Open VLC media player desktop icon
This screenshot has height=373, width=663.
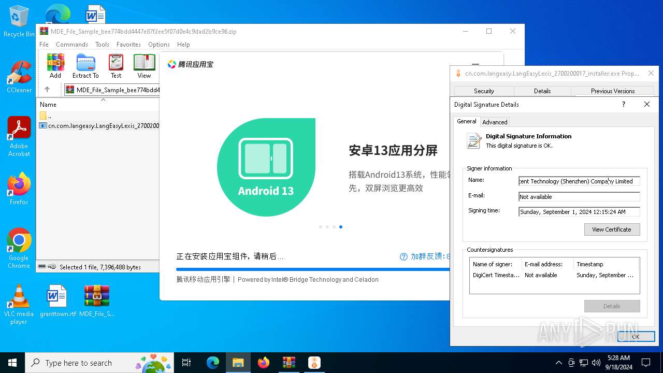click(19, 305)
